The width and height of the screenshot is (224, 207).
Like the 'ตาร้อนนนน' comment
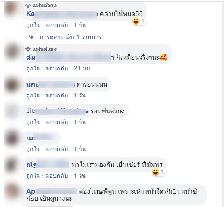33,95
